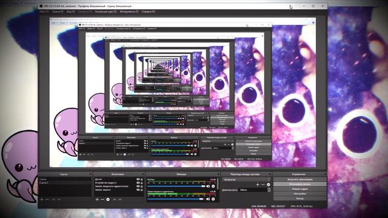Screen dimensions: 388x218
Task: Toggle visibility eye for Донат source
Action: click(138, 179)
